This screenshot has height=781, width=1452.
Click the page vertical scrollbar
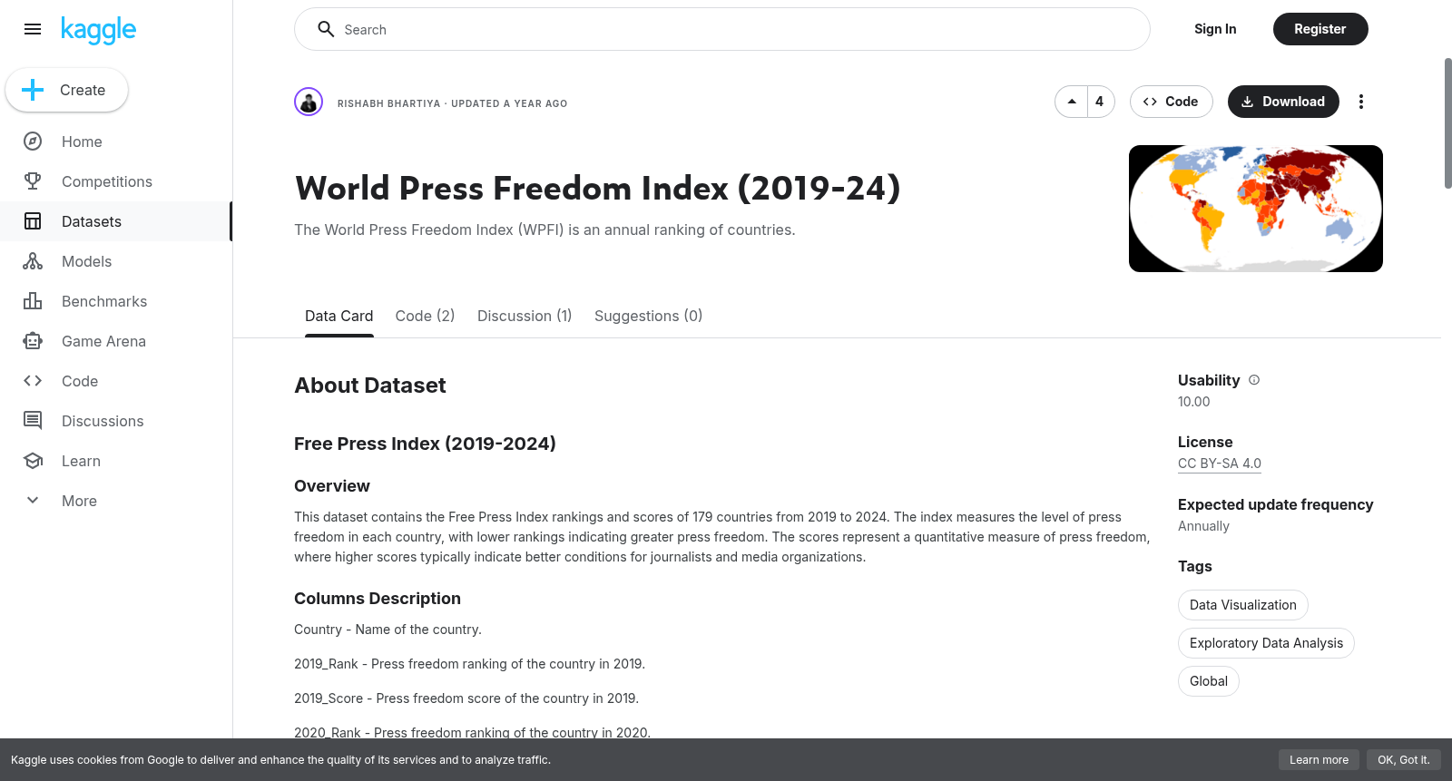pos(1447,123)
